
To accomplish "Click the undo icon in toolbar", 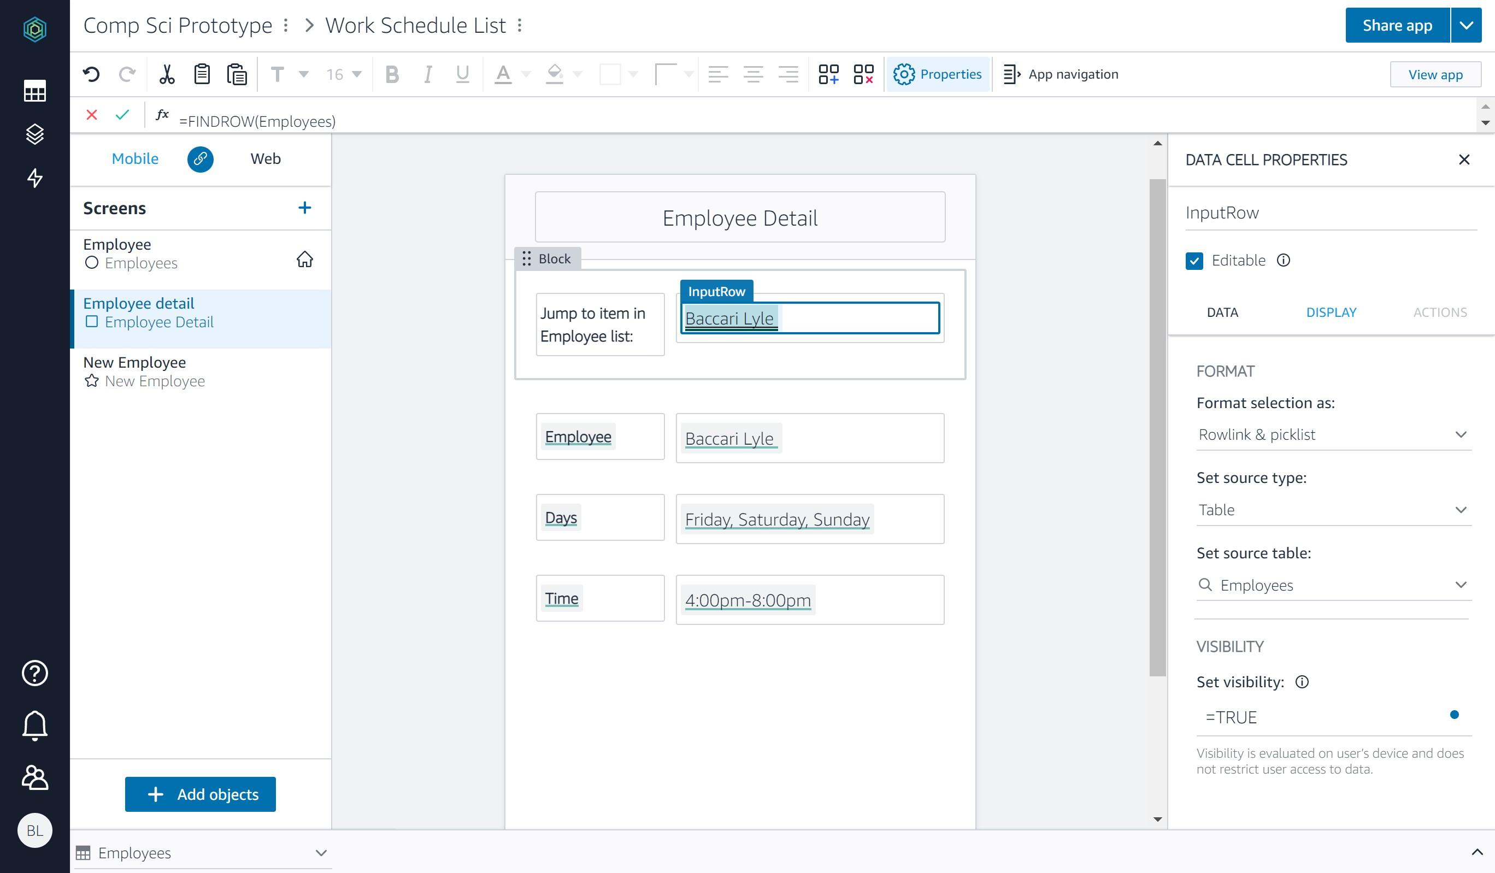I will [x=92, y=74].
